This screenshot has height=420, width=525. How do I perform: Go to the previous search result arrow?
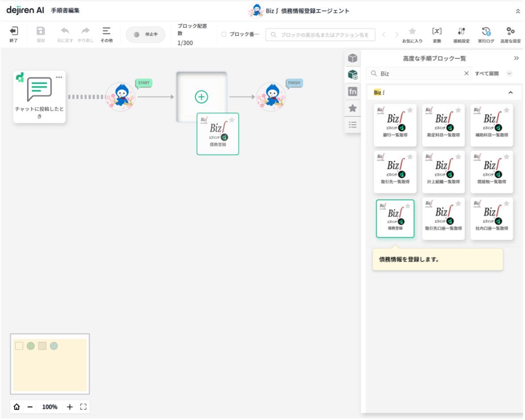tap(384, 35)
